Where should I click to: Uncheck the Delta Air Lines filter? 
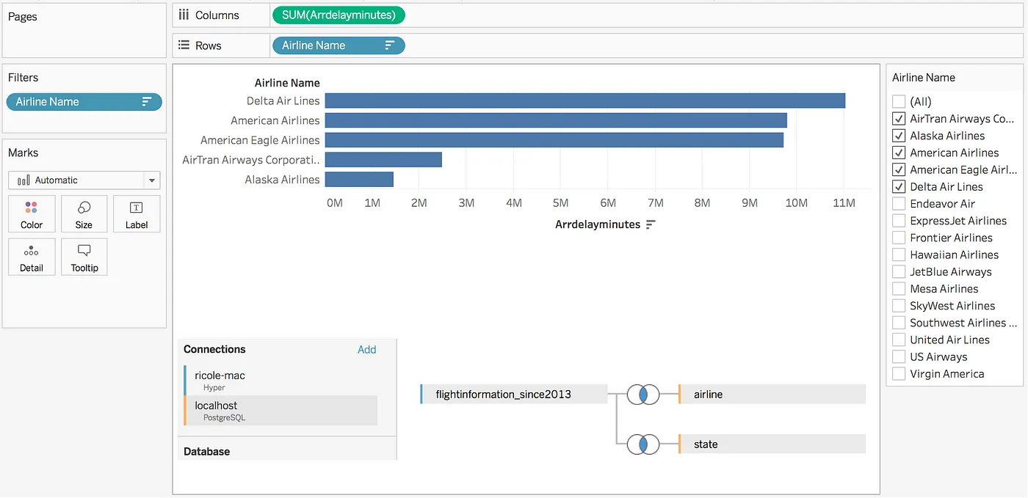(x=899, y=187)
